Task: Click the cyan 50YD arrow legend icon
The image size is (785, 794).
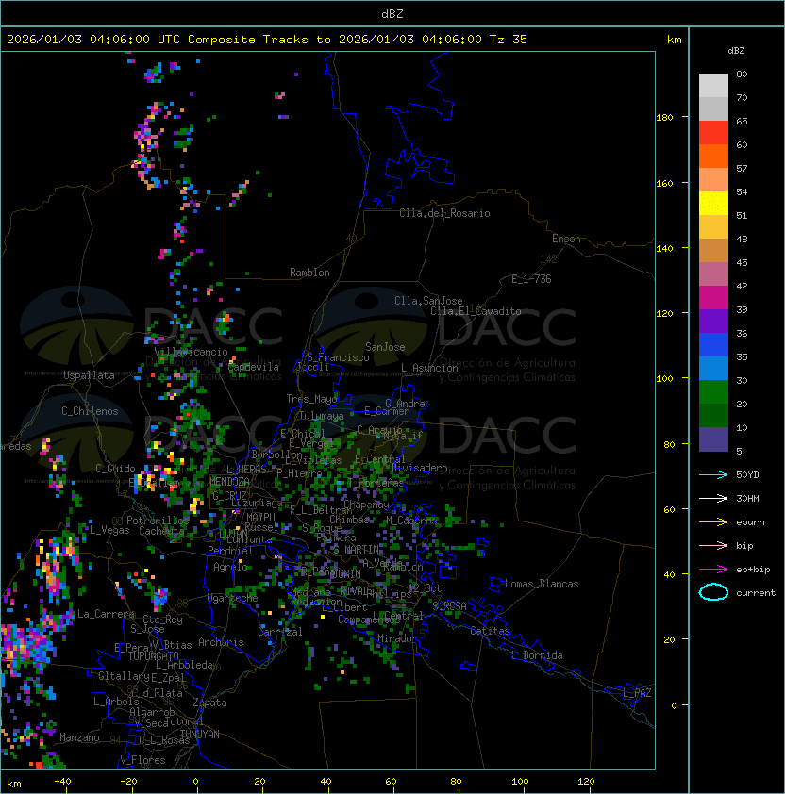Action: coord(713,474)
